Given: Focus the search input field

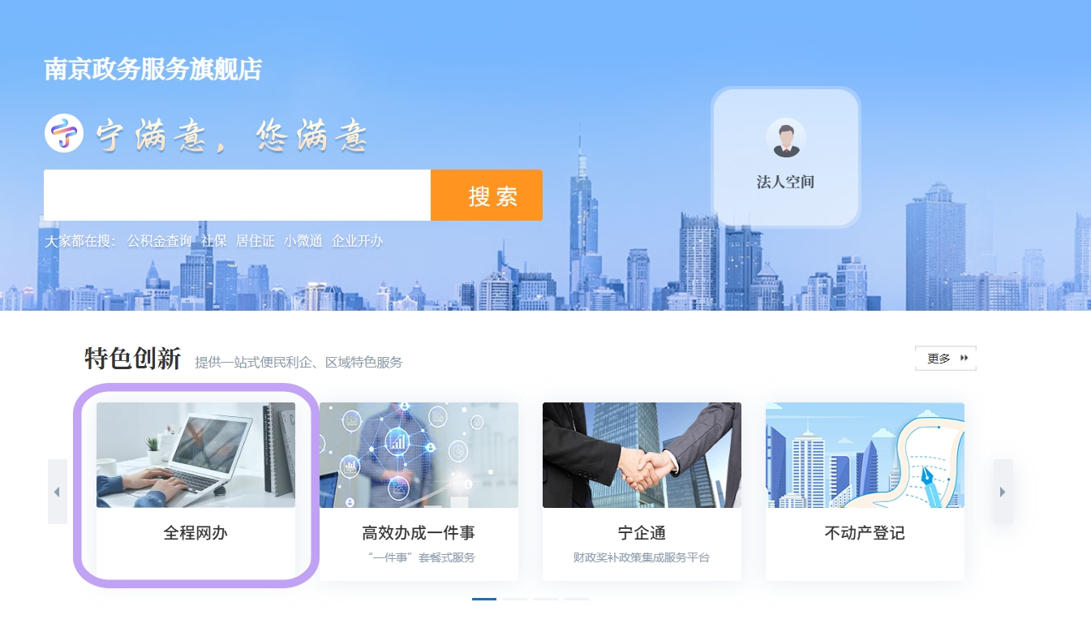Looking at the screenshot, I should [x=237, y=195].
